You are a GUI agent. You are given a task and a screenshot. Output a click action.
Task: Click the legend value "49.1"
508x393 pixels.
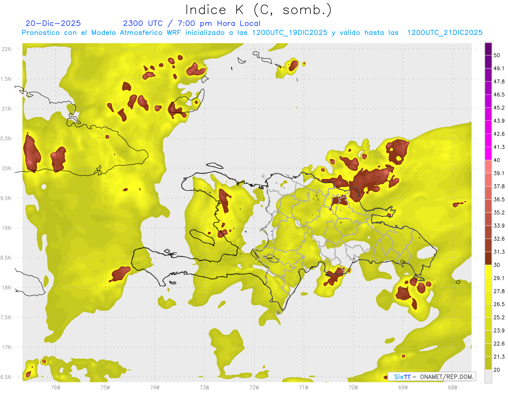click(499, 69)
